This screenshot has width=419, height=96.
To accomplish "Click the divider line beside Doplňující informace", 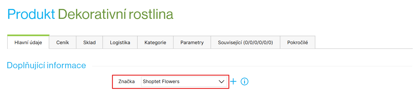I will (252, 66).
